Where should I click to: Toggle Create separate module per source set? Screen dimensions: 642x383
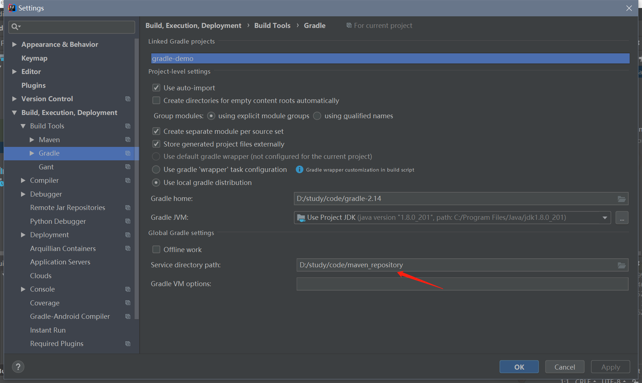coord(156,131)
